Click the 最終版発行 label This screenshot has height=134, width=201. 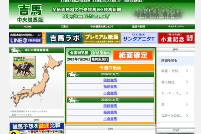coord(100,59)
